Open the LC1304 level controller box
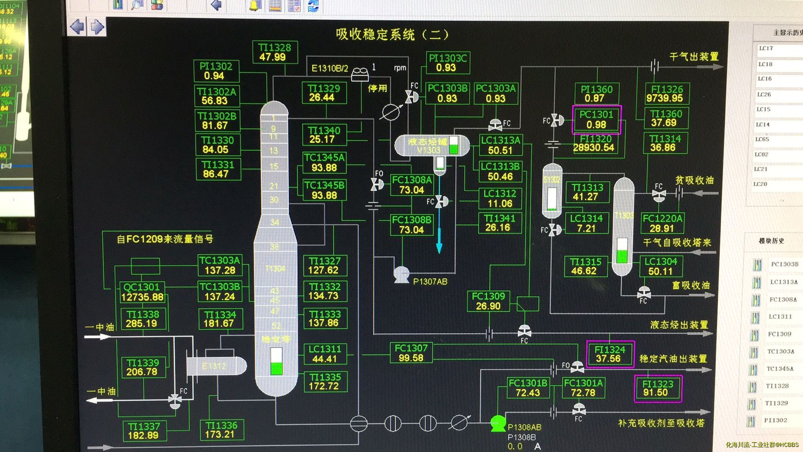803x452 pixels. 661,266
